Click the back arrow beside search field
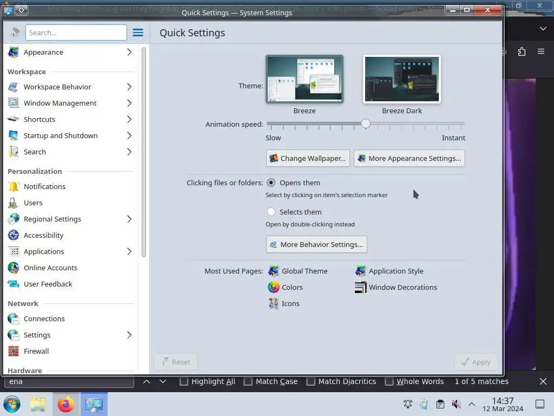Image resolution: width=554 pixels, height=416 pixels. pyautogui.click(x=15, y=32)
